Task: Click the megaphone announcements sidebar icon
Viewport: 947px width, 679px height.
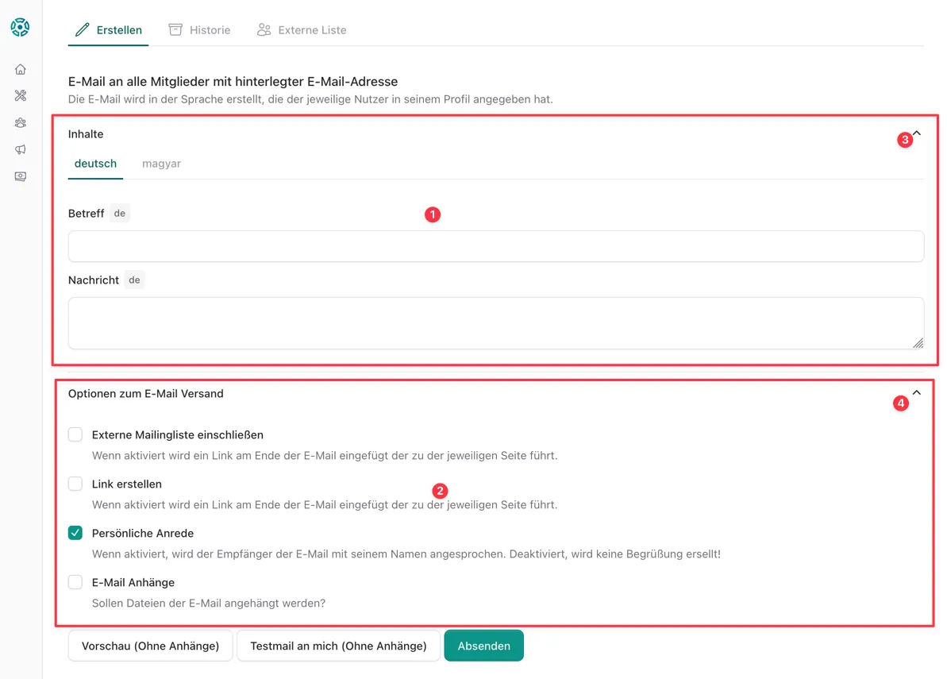Action: click(x=21, y=149)
